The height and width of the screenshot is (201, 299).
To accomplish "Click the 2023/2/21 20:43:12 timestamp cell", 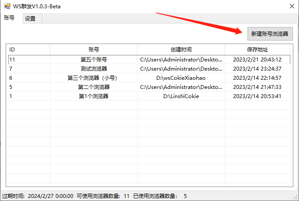I will coord(257,60).
